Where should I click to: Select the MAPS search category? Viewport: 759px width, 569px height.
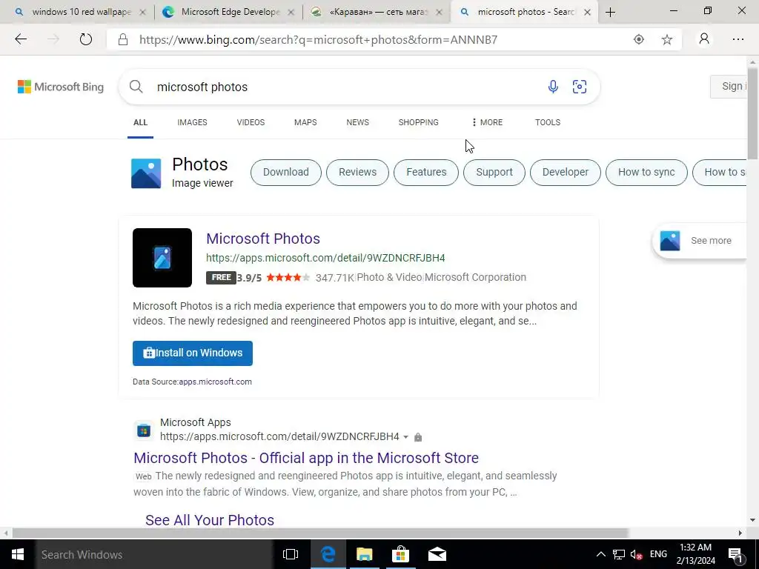point(305,122)
